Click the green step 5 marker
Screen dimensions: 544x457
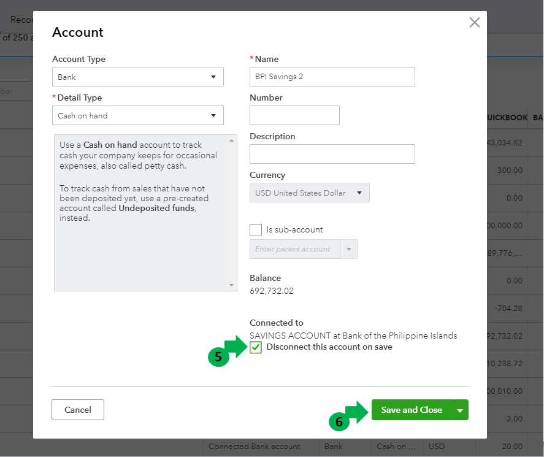[x=219, y=358]
